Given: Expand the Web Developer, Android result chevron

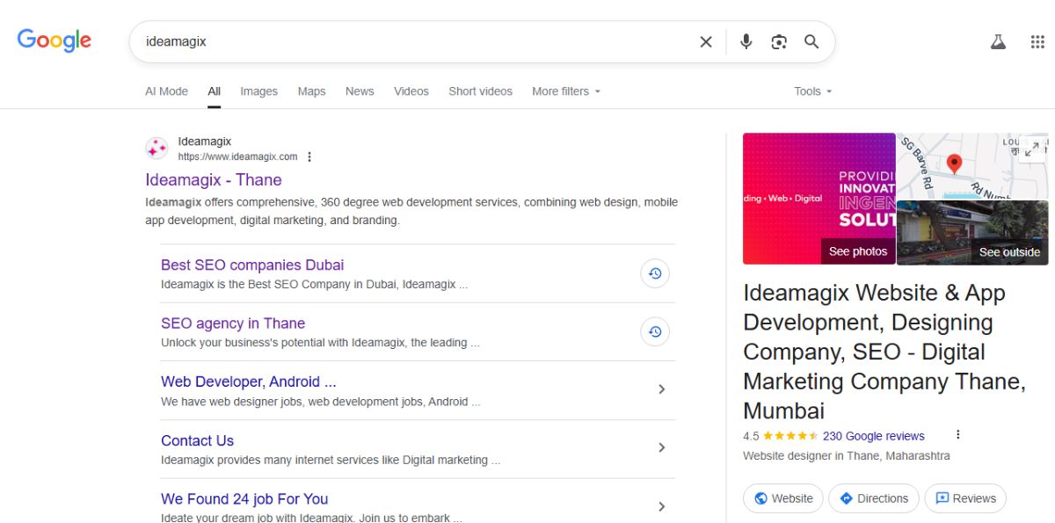Looking at the screenshot, I should [x=661, y=389].
